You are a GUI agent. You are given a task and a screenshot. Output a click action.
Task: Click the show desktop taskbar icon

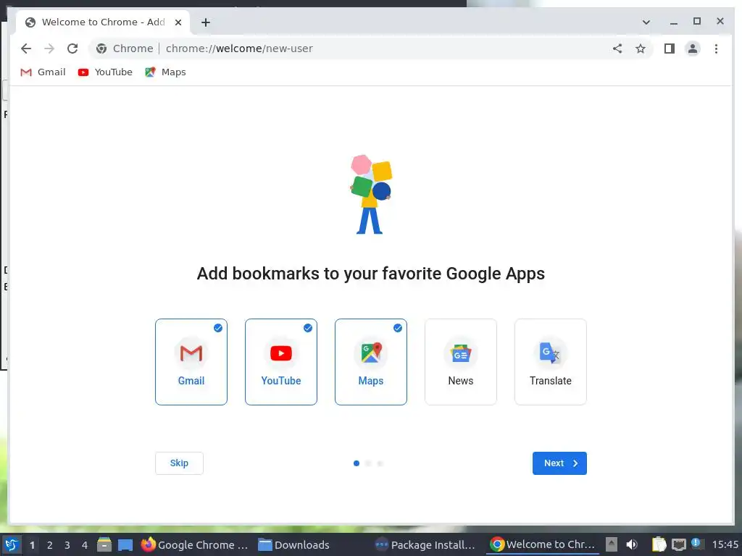(x=125, y=544)
